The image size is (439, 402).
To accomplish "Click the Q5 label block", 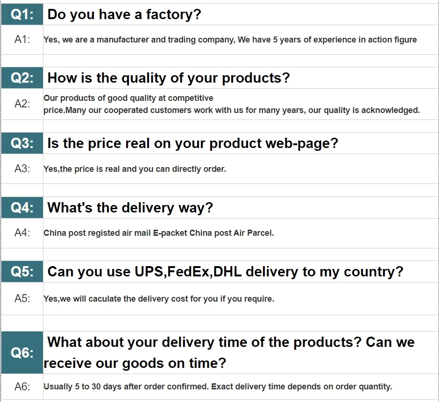I will click(x=22, y=272).
